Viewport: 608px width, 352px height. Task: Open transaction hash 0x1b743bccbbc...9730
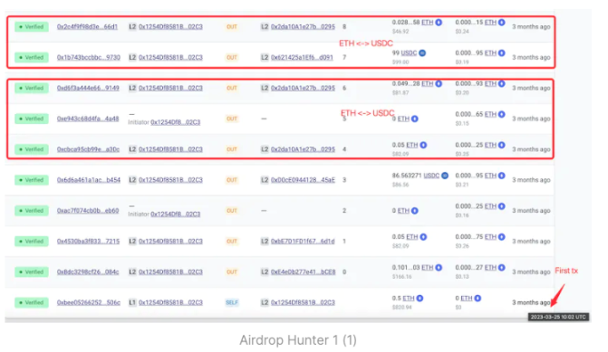pos(89,57)
